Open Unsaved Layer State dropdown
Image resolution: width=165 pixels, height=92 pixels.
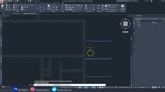73,7
